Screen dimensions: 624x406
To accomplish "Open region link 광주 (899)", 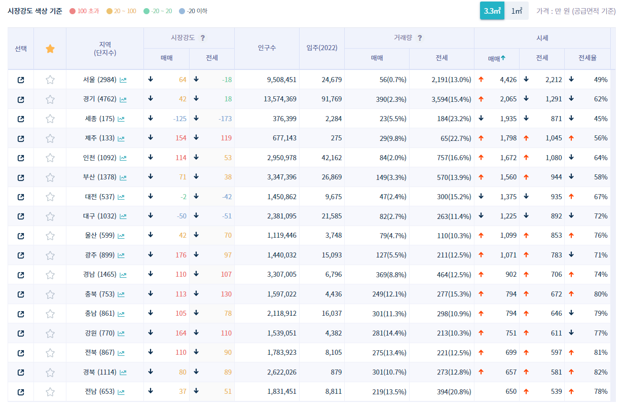I will (100, 255).
